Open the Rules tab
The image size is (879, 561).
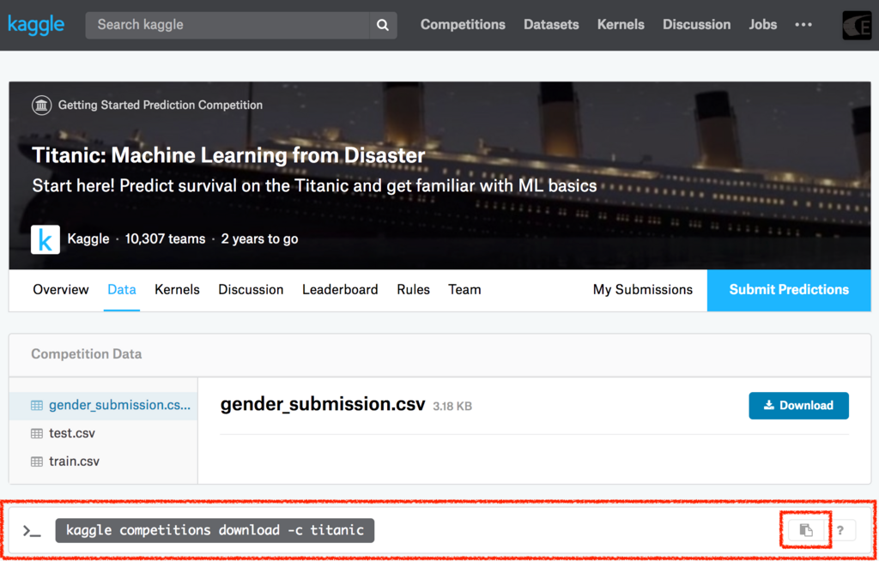tap(413, 290)
